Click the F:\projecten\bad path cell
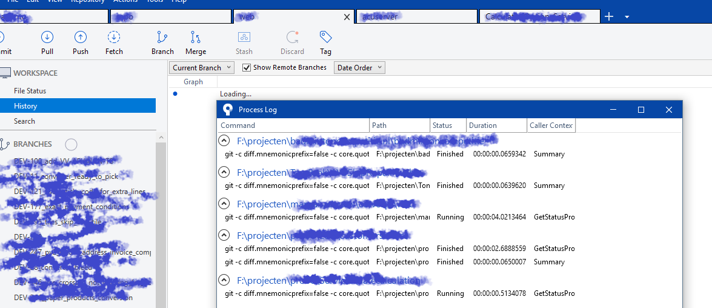 coord(403,154)
